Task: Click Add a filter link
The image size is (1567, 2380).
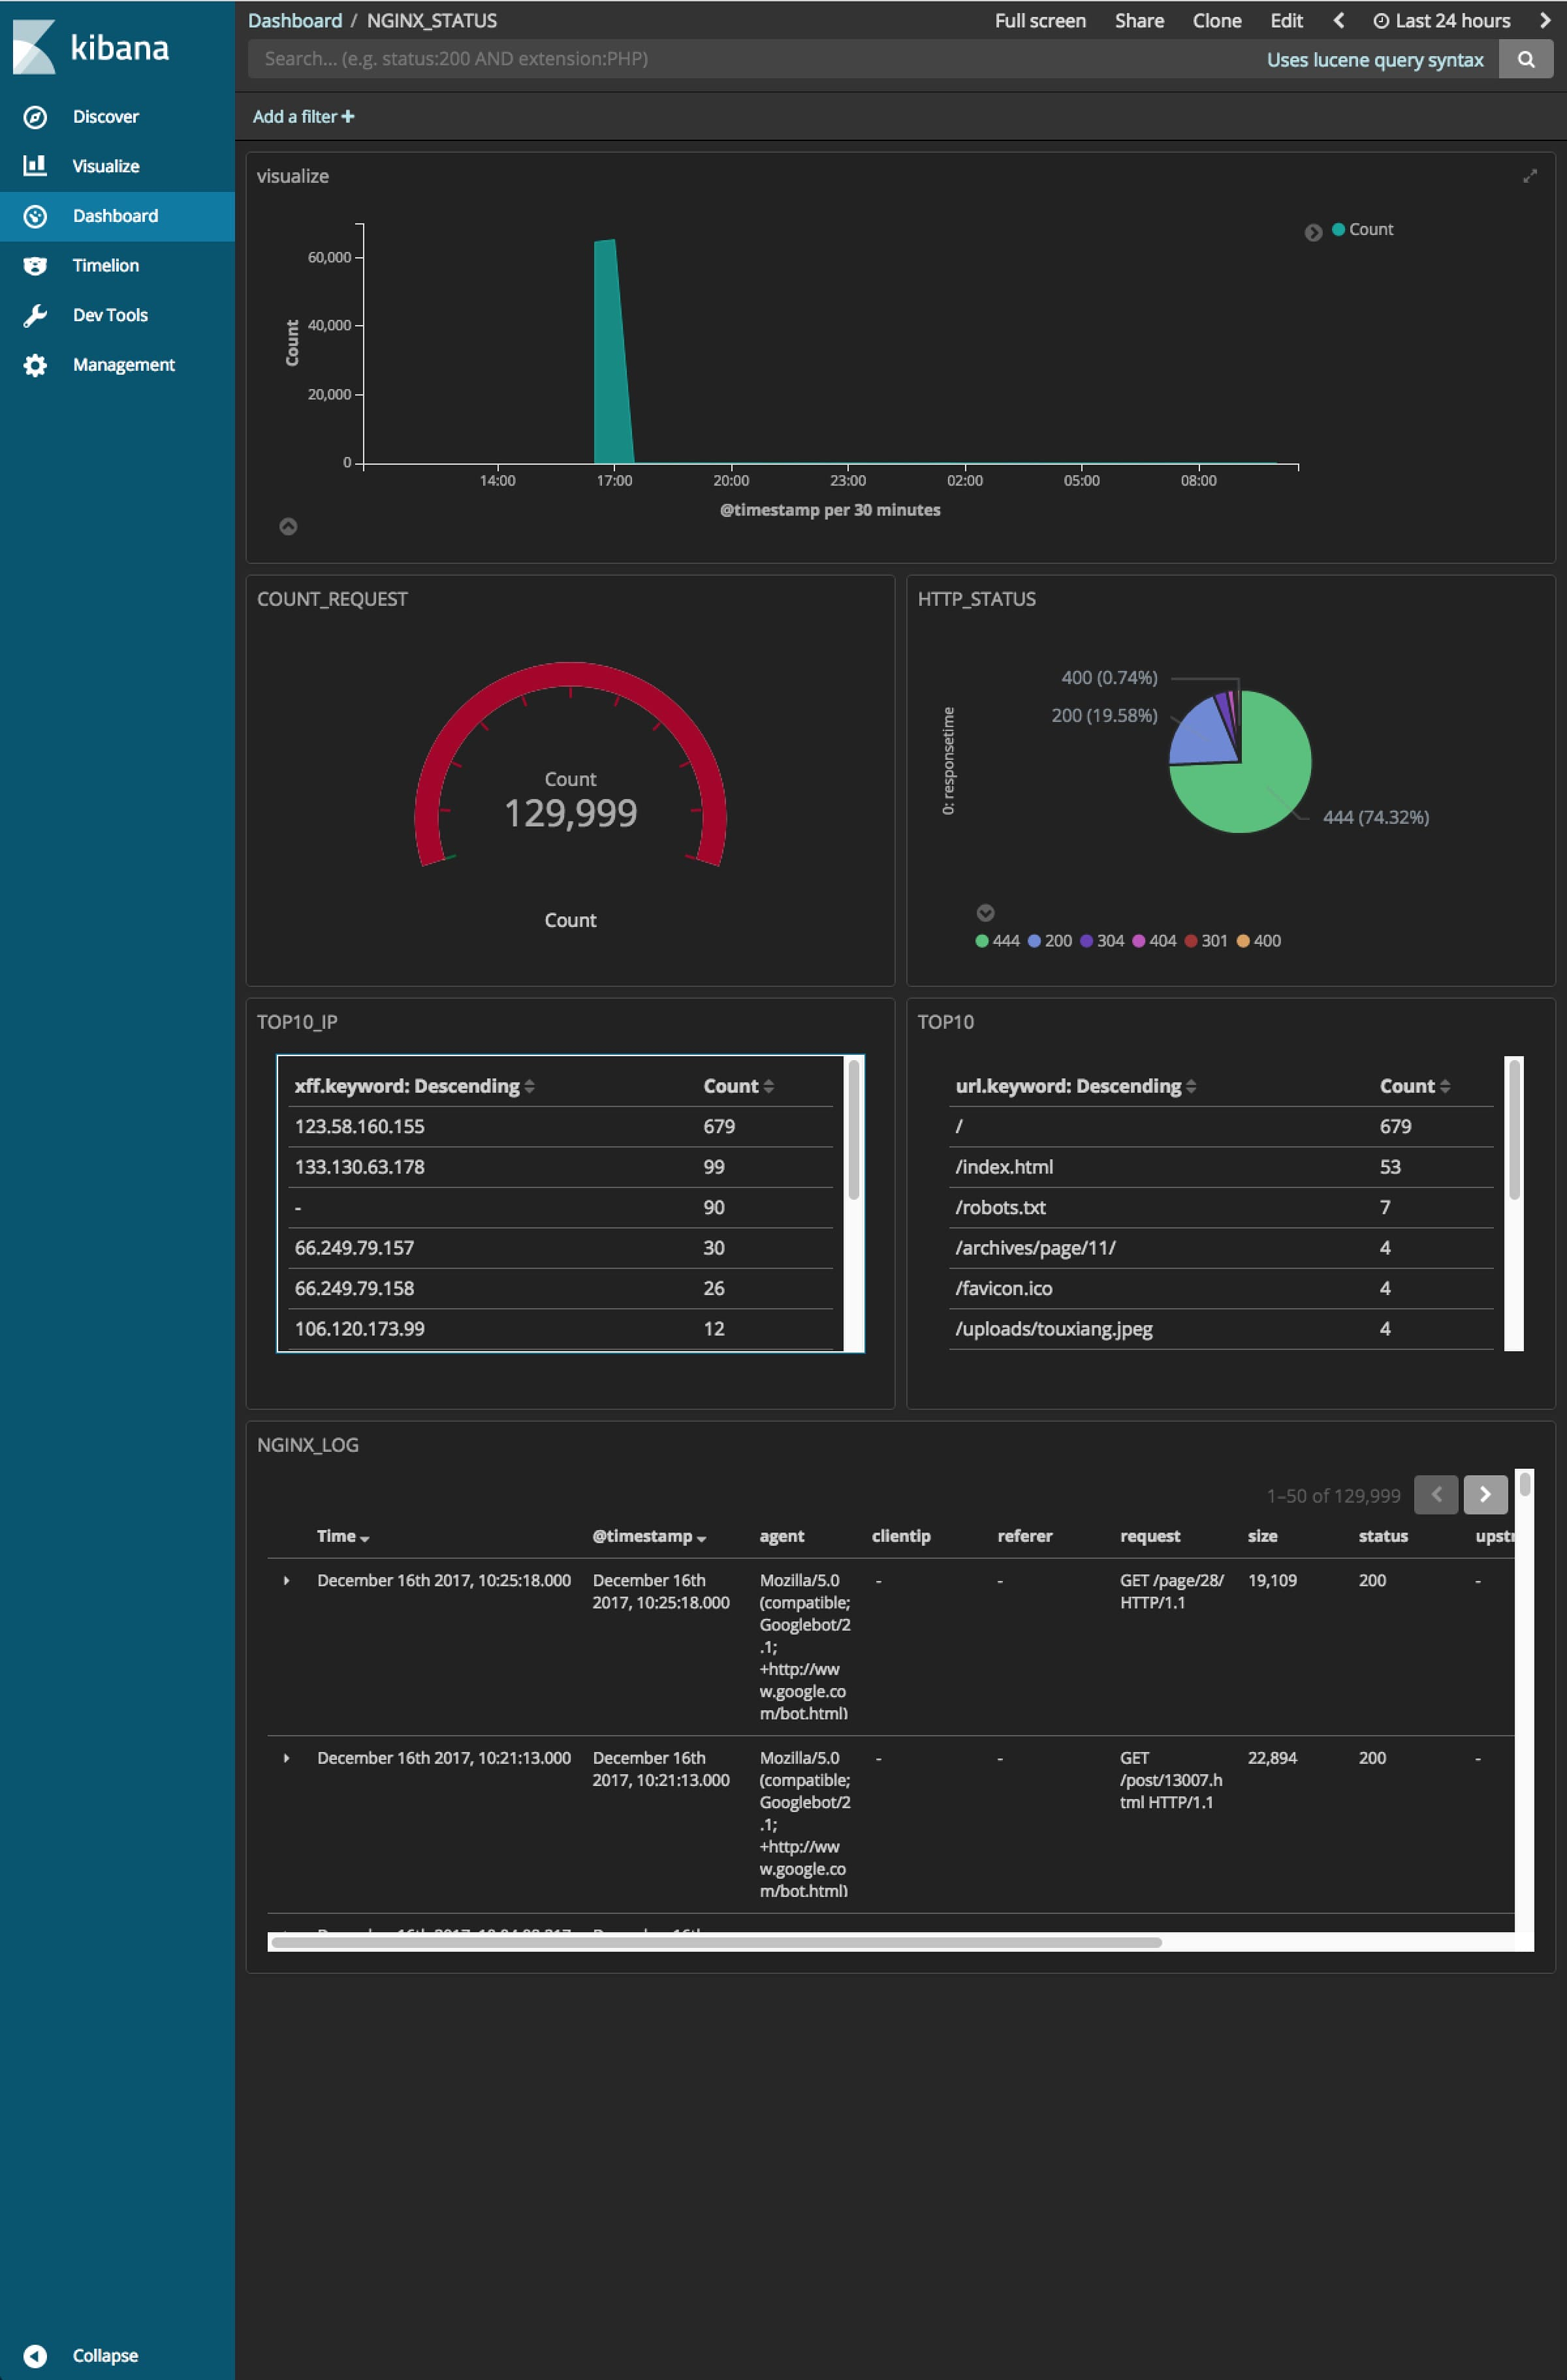Action: tap(303, 117)
